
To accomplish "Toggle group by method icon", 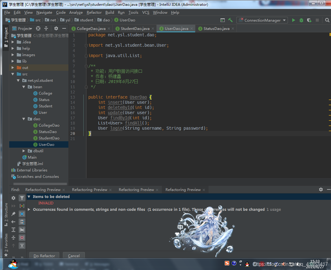I will tap(22, 238).
